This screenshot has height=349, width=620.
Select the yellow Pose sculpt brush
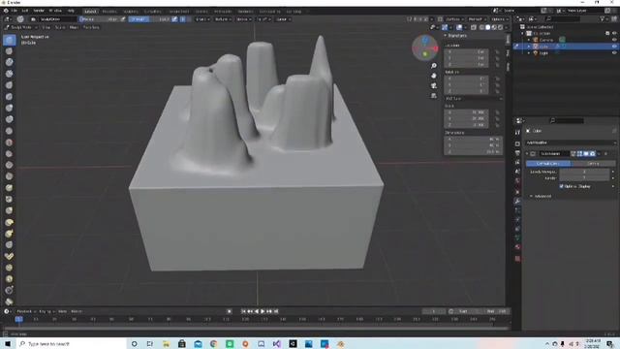(9, 256)
